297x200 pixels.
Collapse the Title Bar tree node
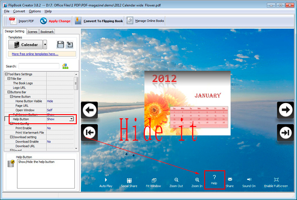[x=9, y=79]
